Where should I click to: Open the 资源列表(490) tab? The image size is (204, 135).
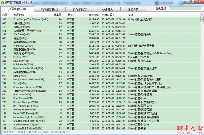click(x=17, y=9)
